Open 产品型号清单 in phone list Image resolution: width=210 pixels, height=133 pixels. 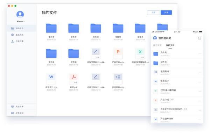(x=177, y=119)
